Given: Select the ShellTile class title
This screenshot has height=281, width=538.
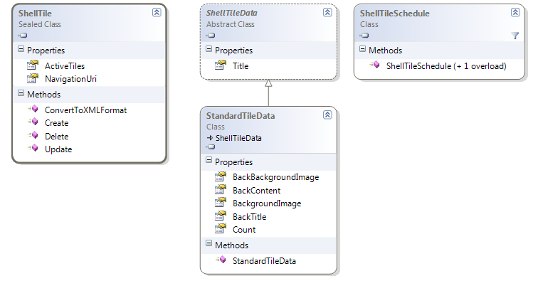Looking at the screenshot, I should [x=35, y=14].
